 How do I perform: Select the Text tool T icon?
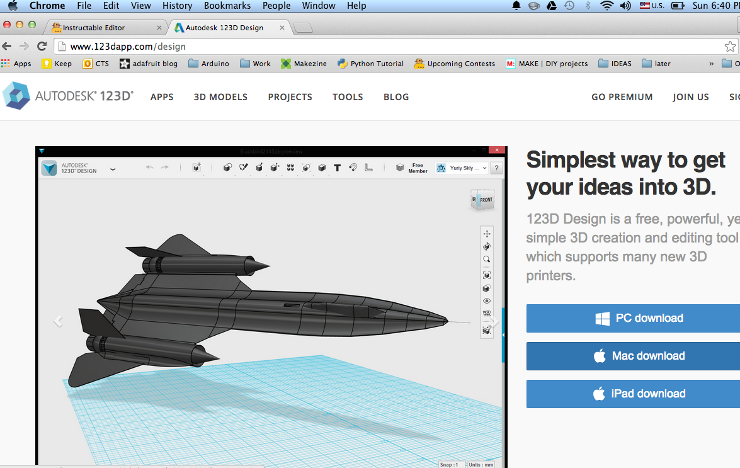pyautogui.click(x=338, y=168)
